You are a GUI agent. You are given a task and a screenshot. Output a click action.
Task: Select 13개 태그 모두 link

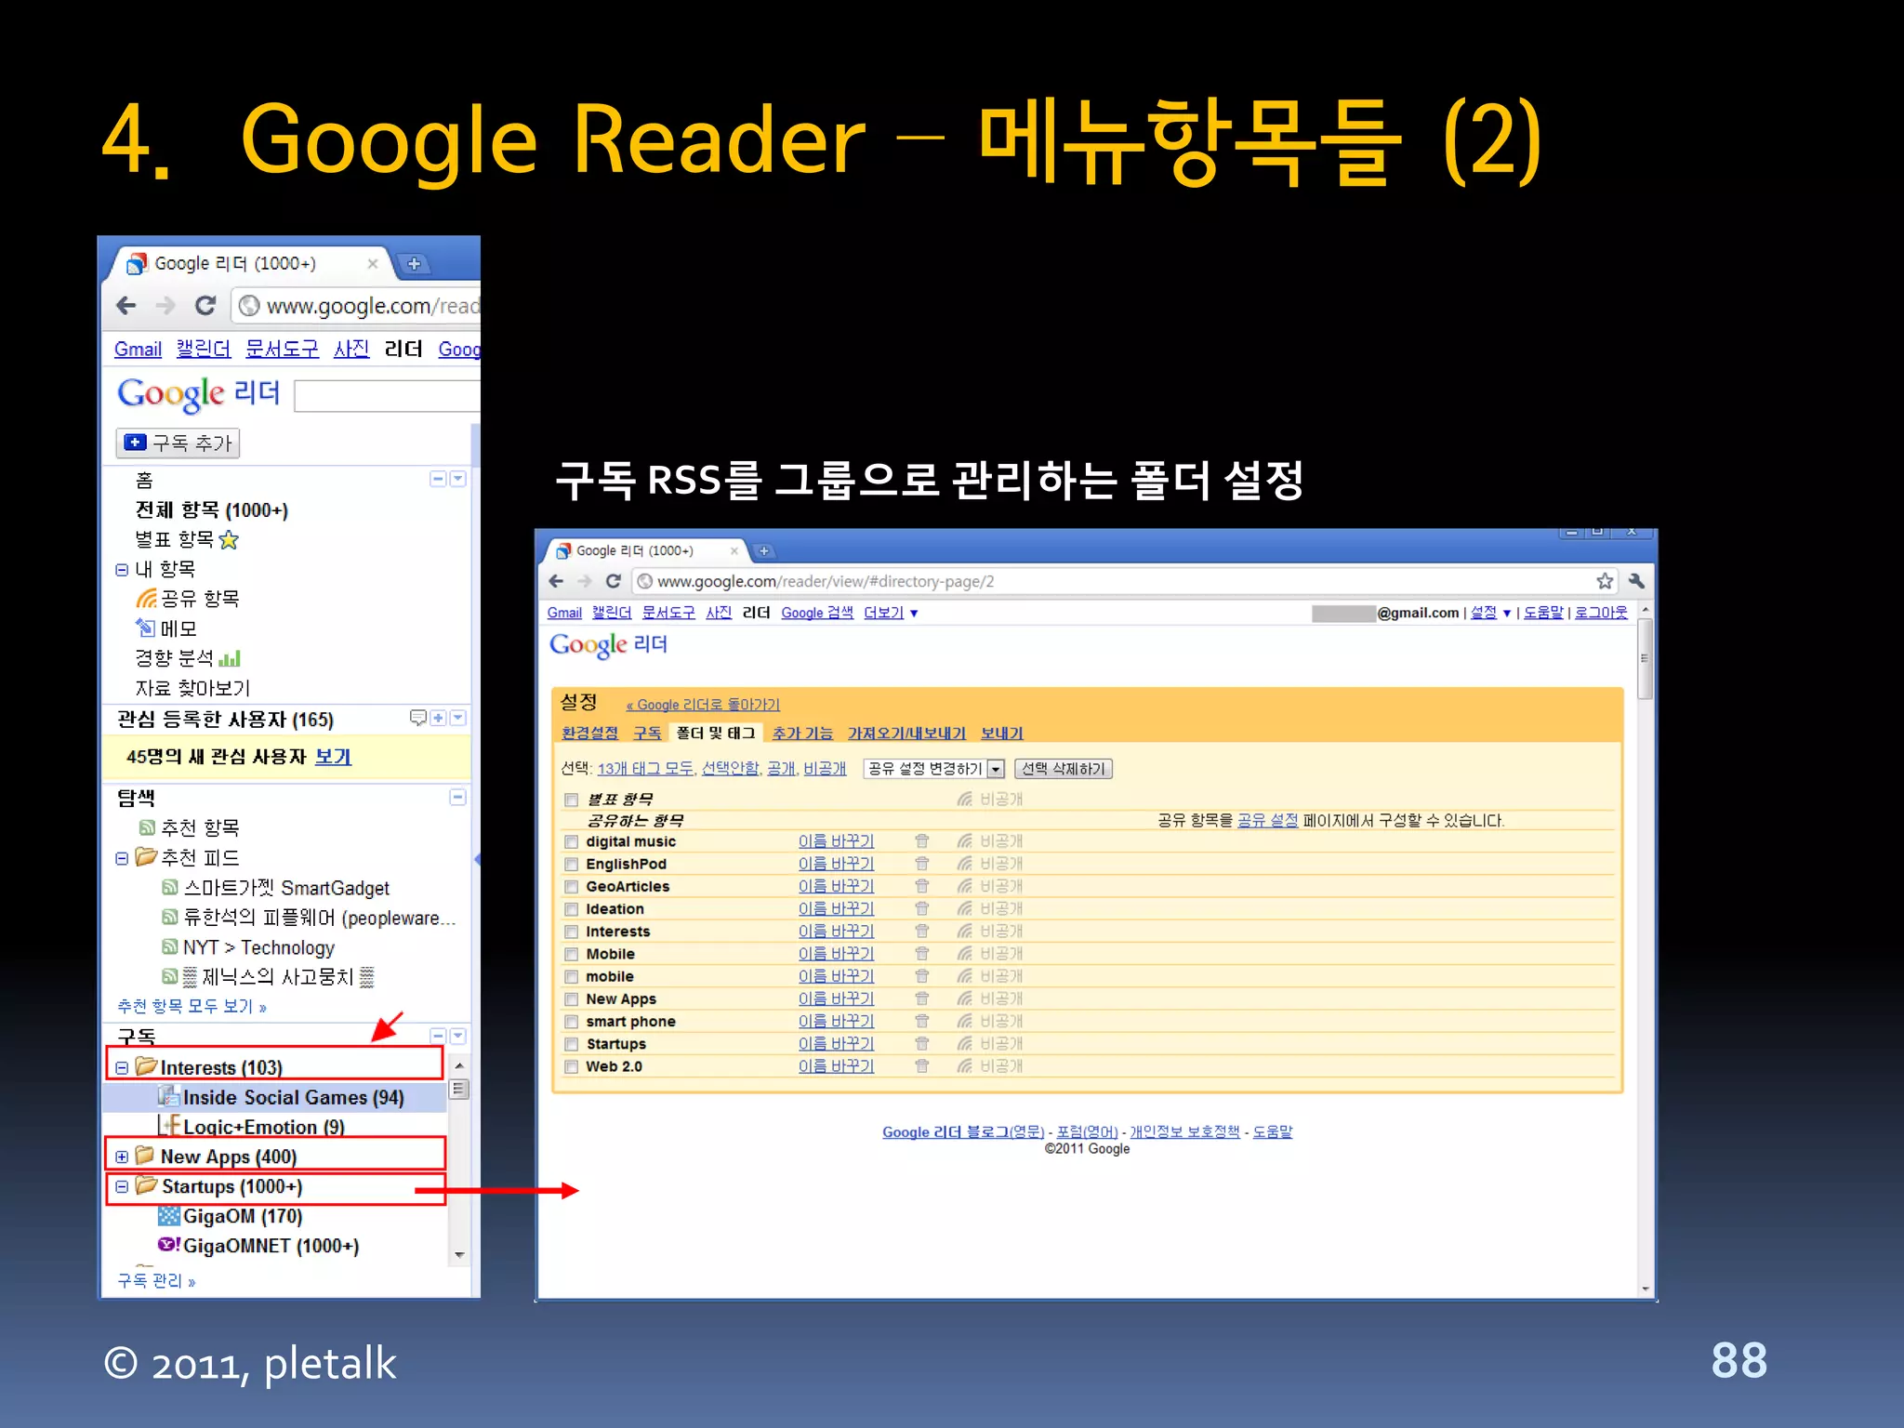(645, 768)
